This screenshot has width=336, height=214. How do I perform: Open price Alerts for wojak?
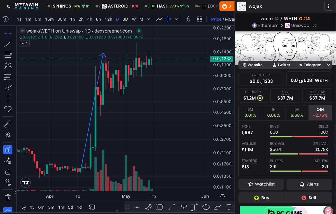pyautogui.click(x=309, y=184)
